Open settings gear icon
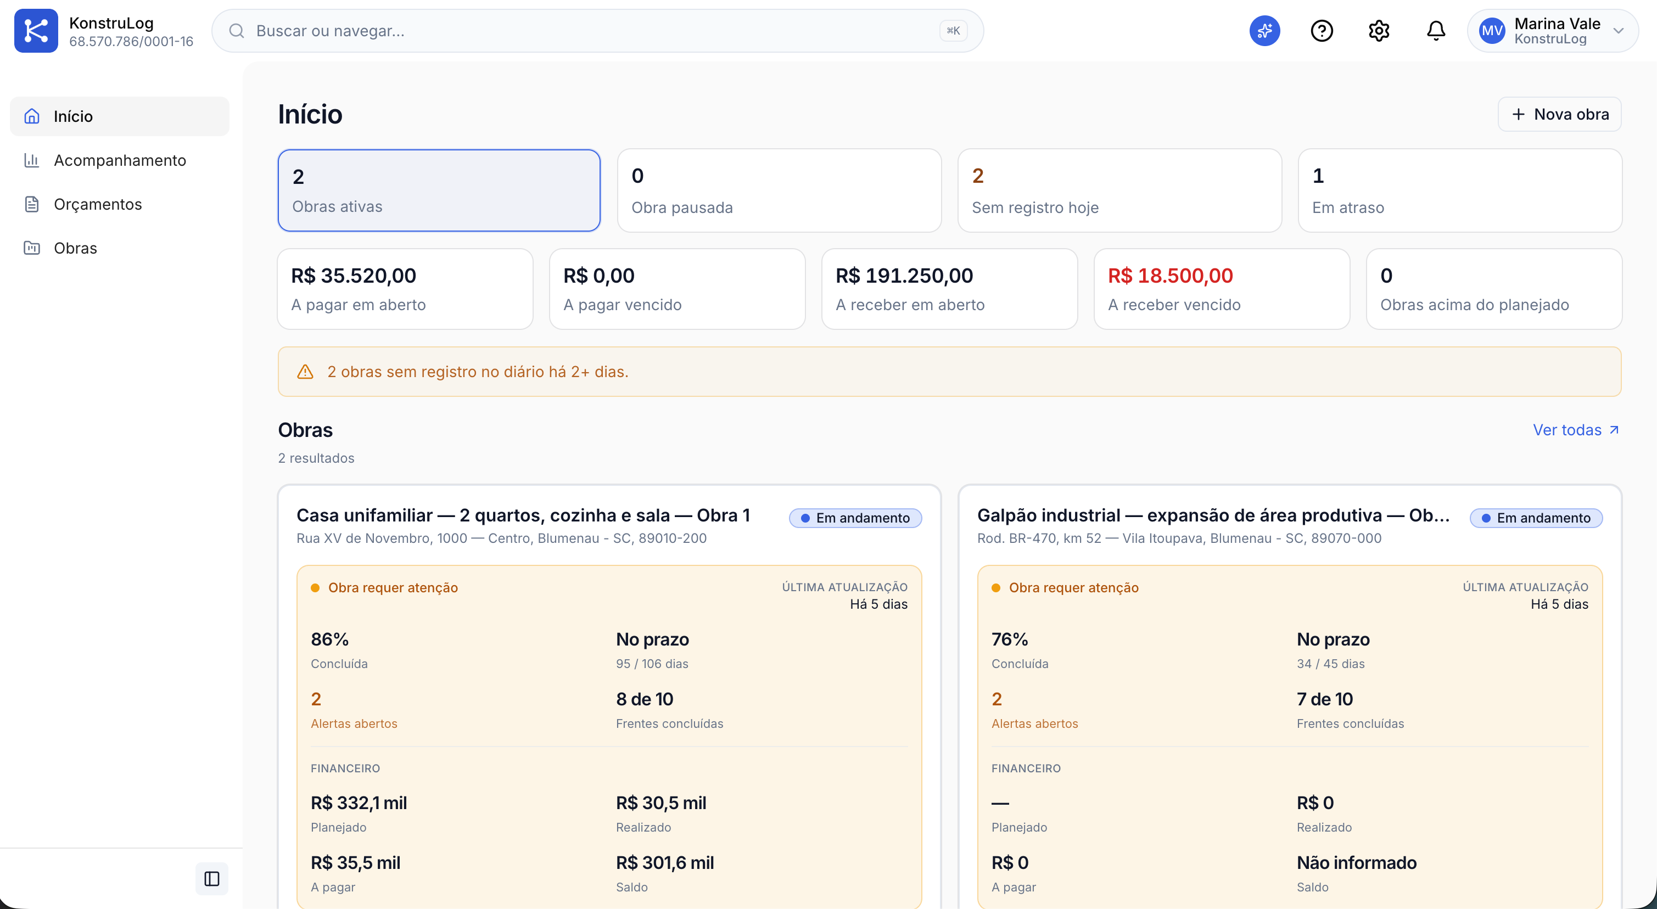Image resolution: width=1657 pixels, height=909 pixels. (x=1379, y=31)
